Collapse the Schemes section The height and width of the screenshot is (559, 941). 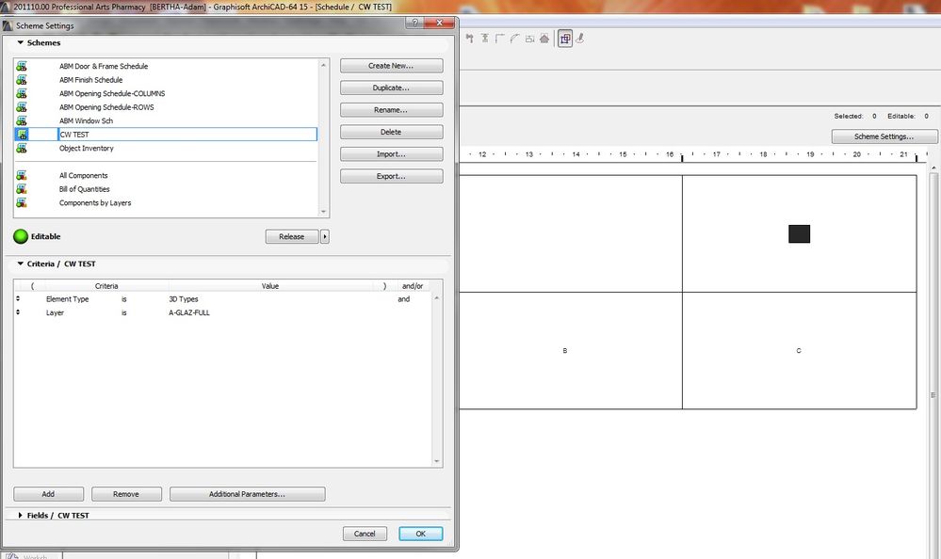(21, 42)
